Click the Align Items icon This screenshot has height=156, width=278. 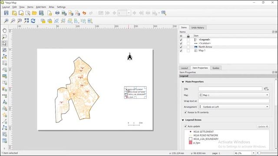coord(76,21)
